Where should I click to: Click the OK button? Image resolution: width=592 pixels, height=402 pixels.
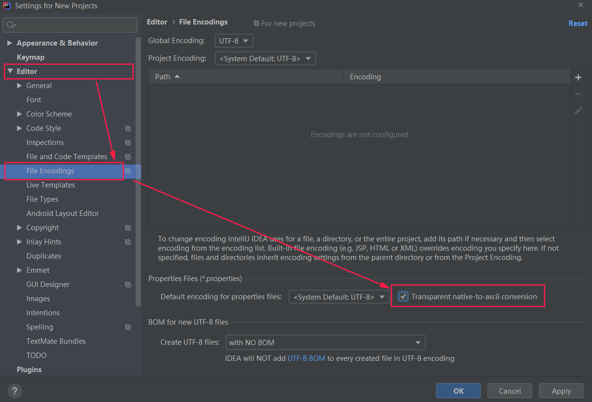pyautogui.click(x=458, y=391)
